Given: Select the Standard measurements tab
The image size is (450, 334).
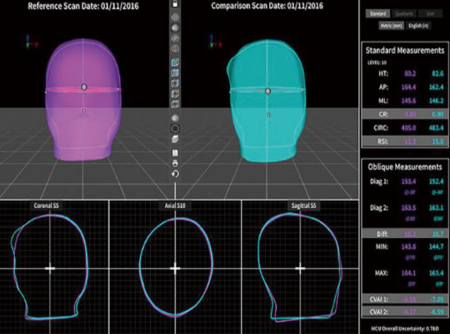Looking at the screenshot, I should [x=378, y=13].
